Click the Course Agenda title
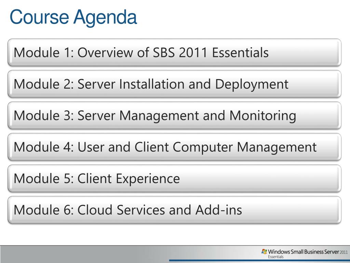The image size is (350, 263). pyautogui.click(x=73, y=17)
